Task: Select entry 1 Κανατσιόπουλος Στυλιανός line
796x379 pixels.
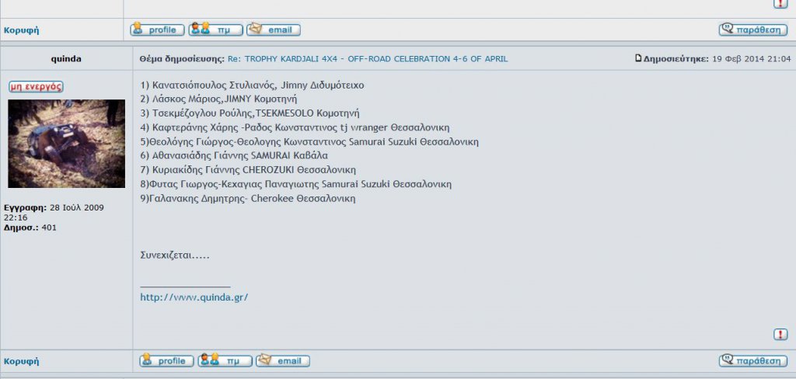Action: click(x=253, y=85)
